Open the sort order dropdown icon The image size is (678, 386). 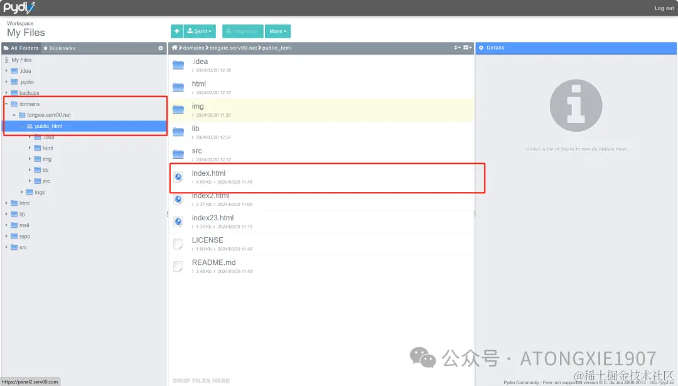click(457, 48)
